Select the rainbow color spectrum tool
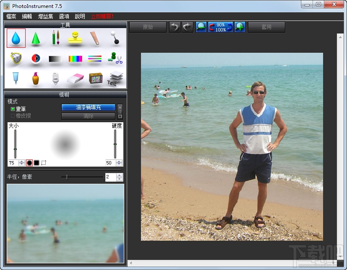 75,59
